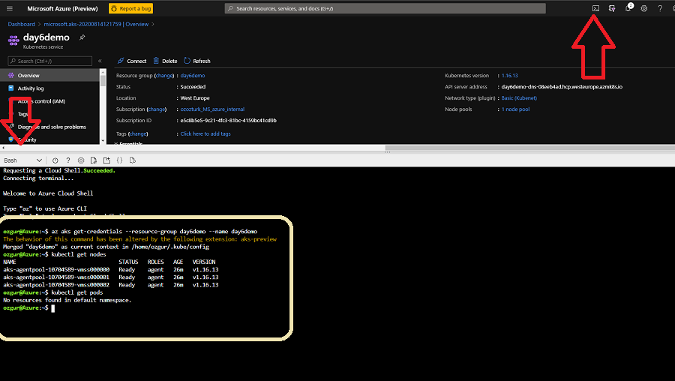Select Activity log in sidebar

click(x=31, y=88)
